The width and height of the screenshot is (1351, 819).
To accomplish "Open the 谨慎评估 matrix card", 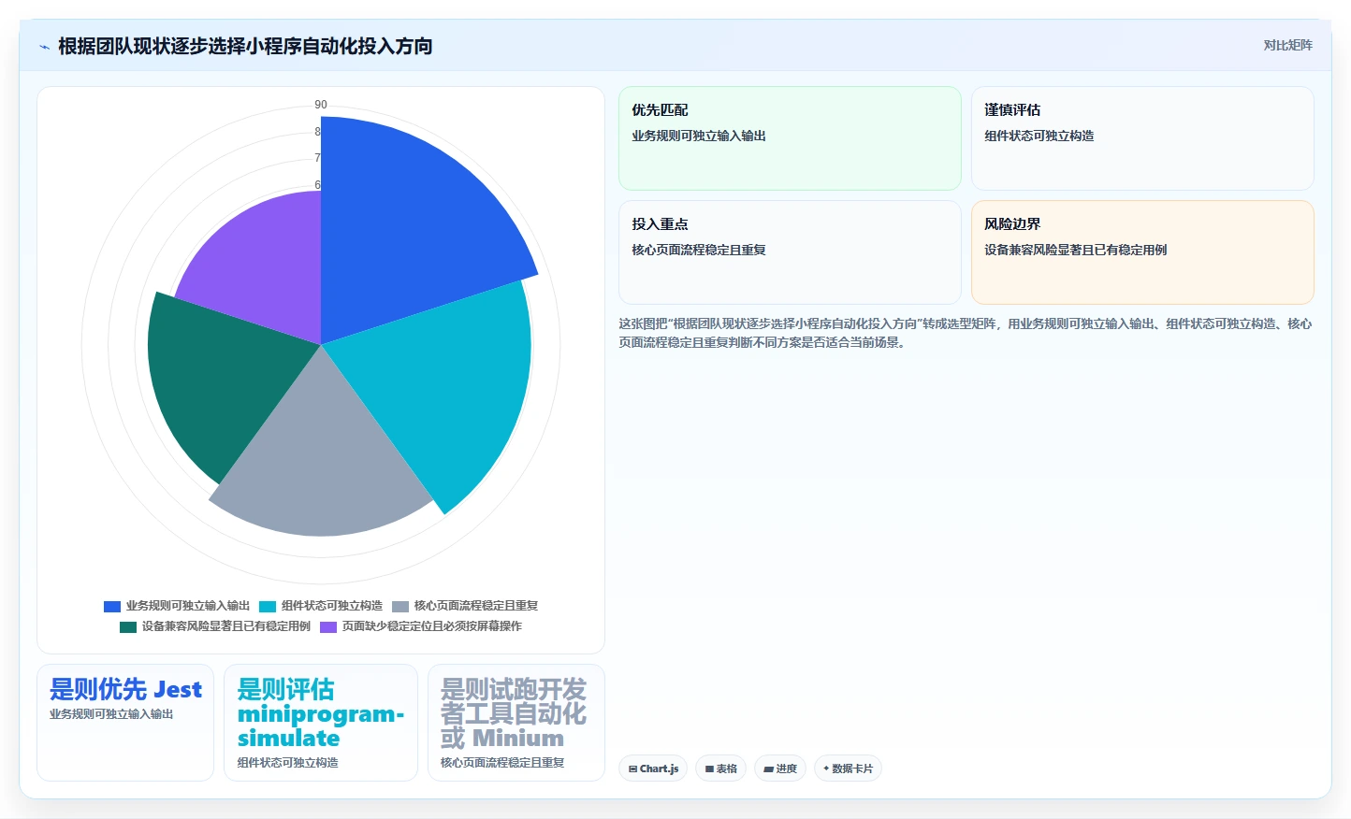I will (1142, 138).
